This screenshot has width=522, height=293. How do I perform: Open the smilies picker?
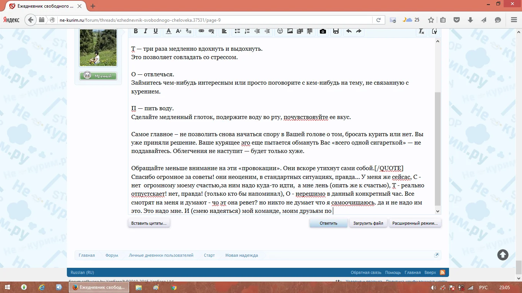[x=280, y=31]
